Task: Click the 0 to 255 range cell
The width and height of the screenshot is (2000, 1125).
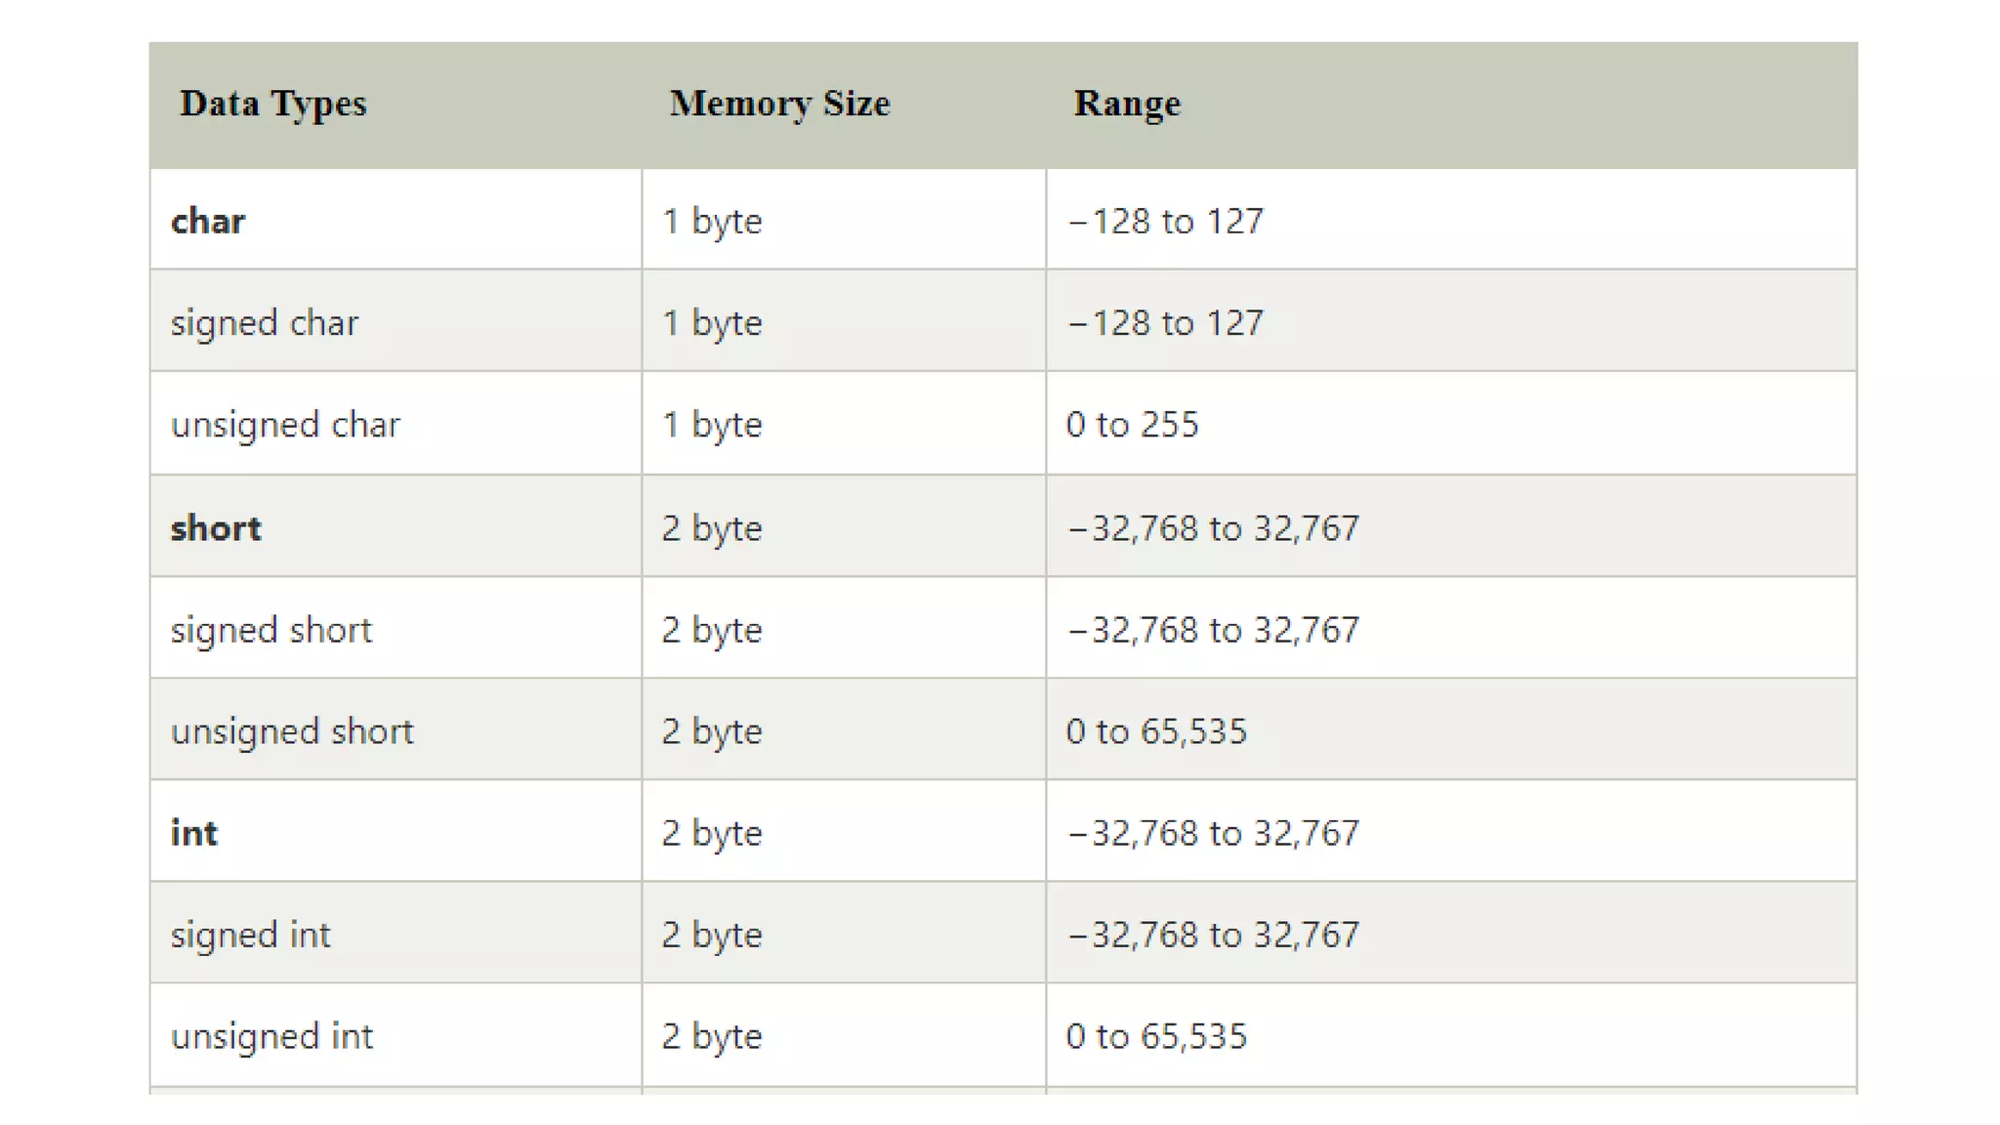Action: (1132, 425)
